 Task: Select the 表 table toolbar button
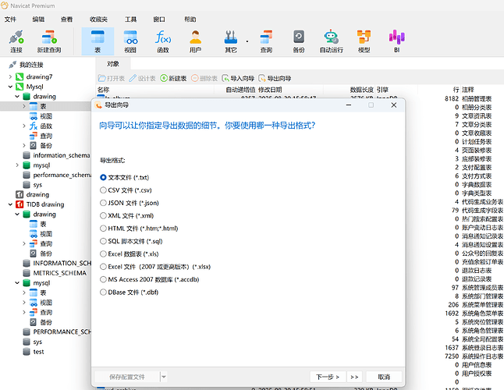point(98,41)
